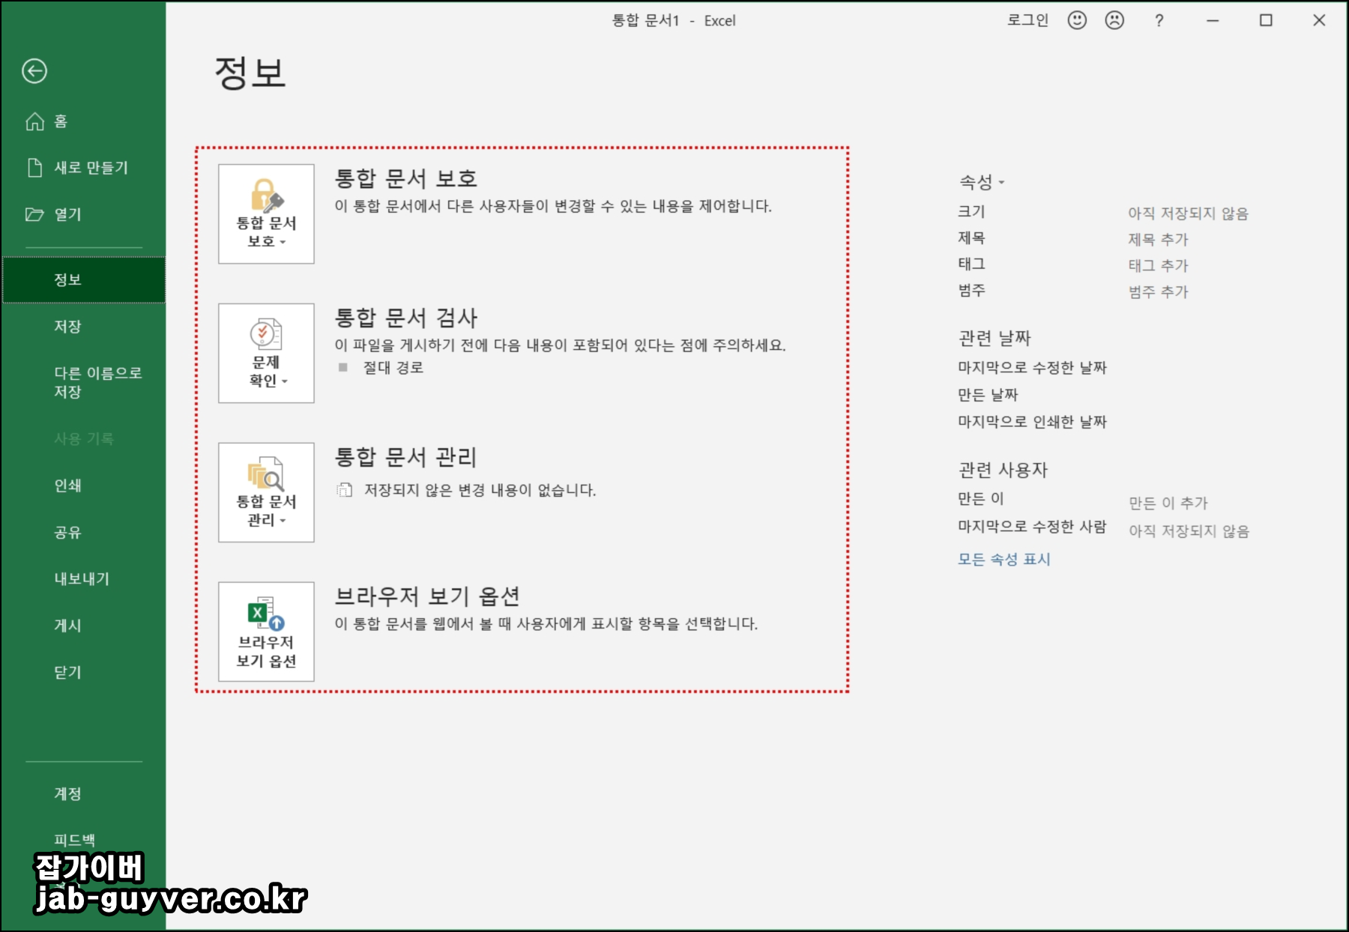Click the frowning face feedback icon
The height and width of the screenshot is (932, 1349).
point(1114,20)
